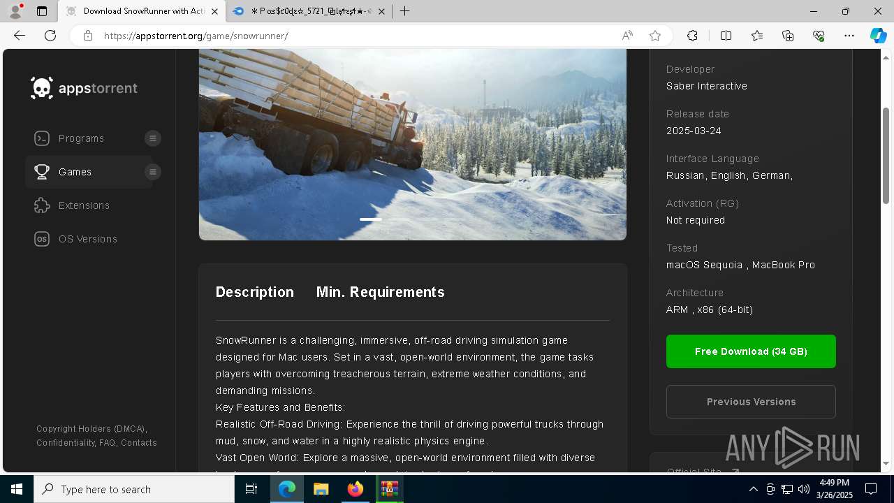Image resolution: width=894 pixels, height=503 pixels.
Task: Switch to the Min. Requirements tab
Action: coord(381,292)
